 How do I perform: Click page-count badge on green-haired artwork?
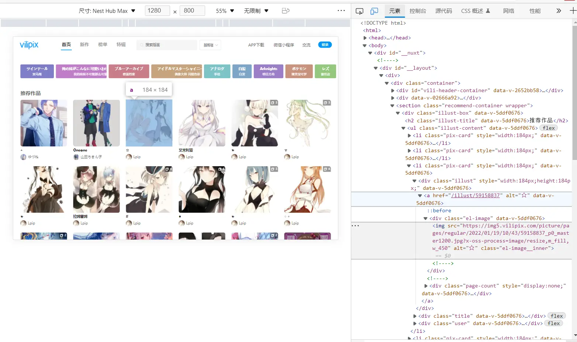pyautogui.click(x=327, y=103)
